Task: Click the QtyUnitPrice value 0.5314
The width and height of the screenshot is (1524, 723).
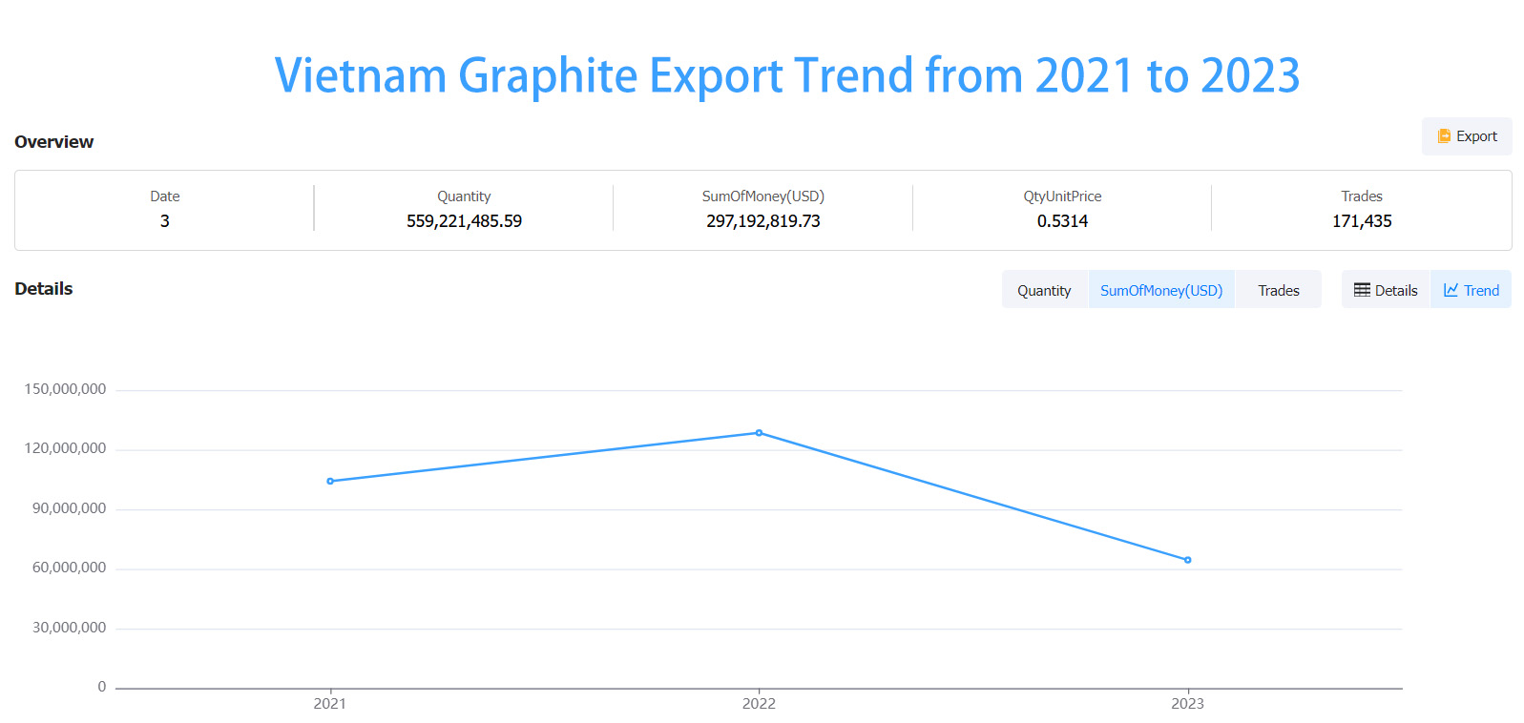Action: (x=1062, y=221)
